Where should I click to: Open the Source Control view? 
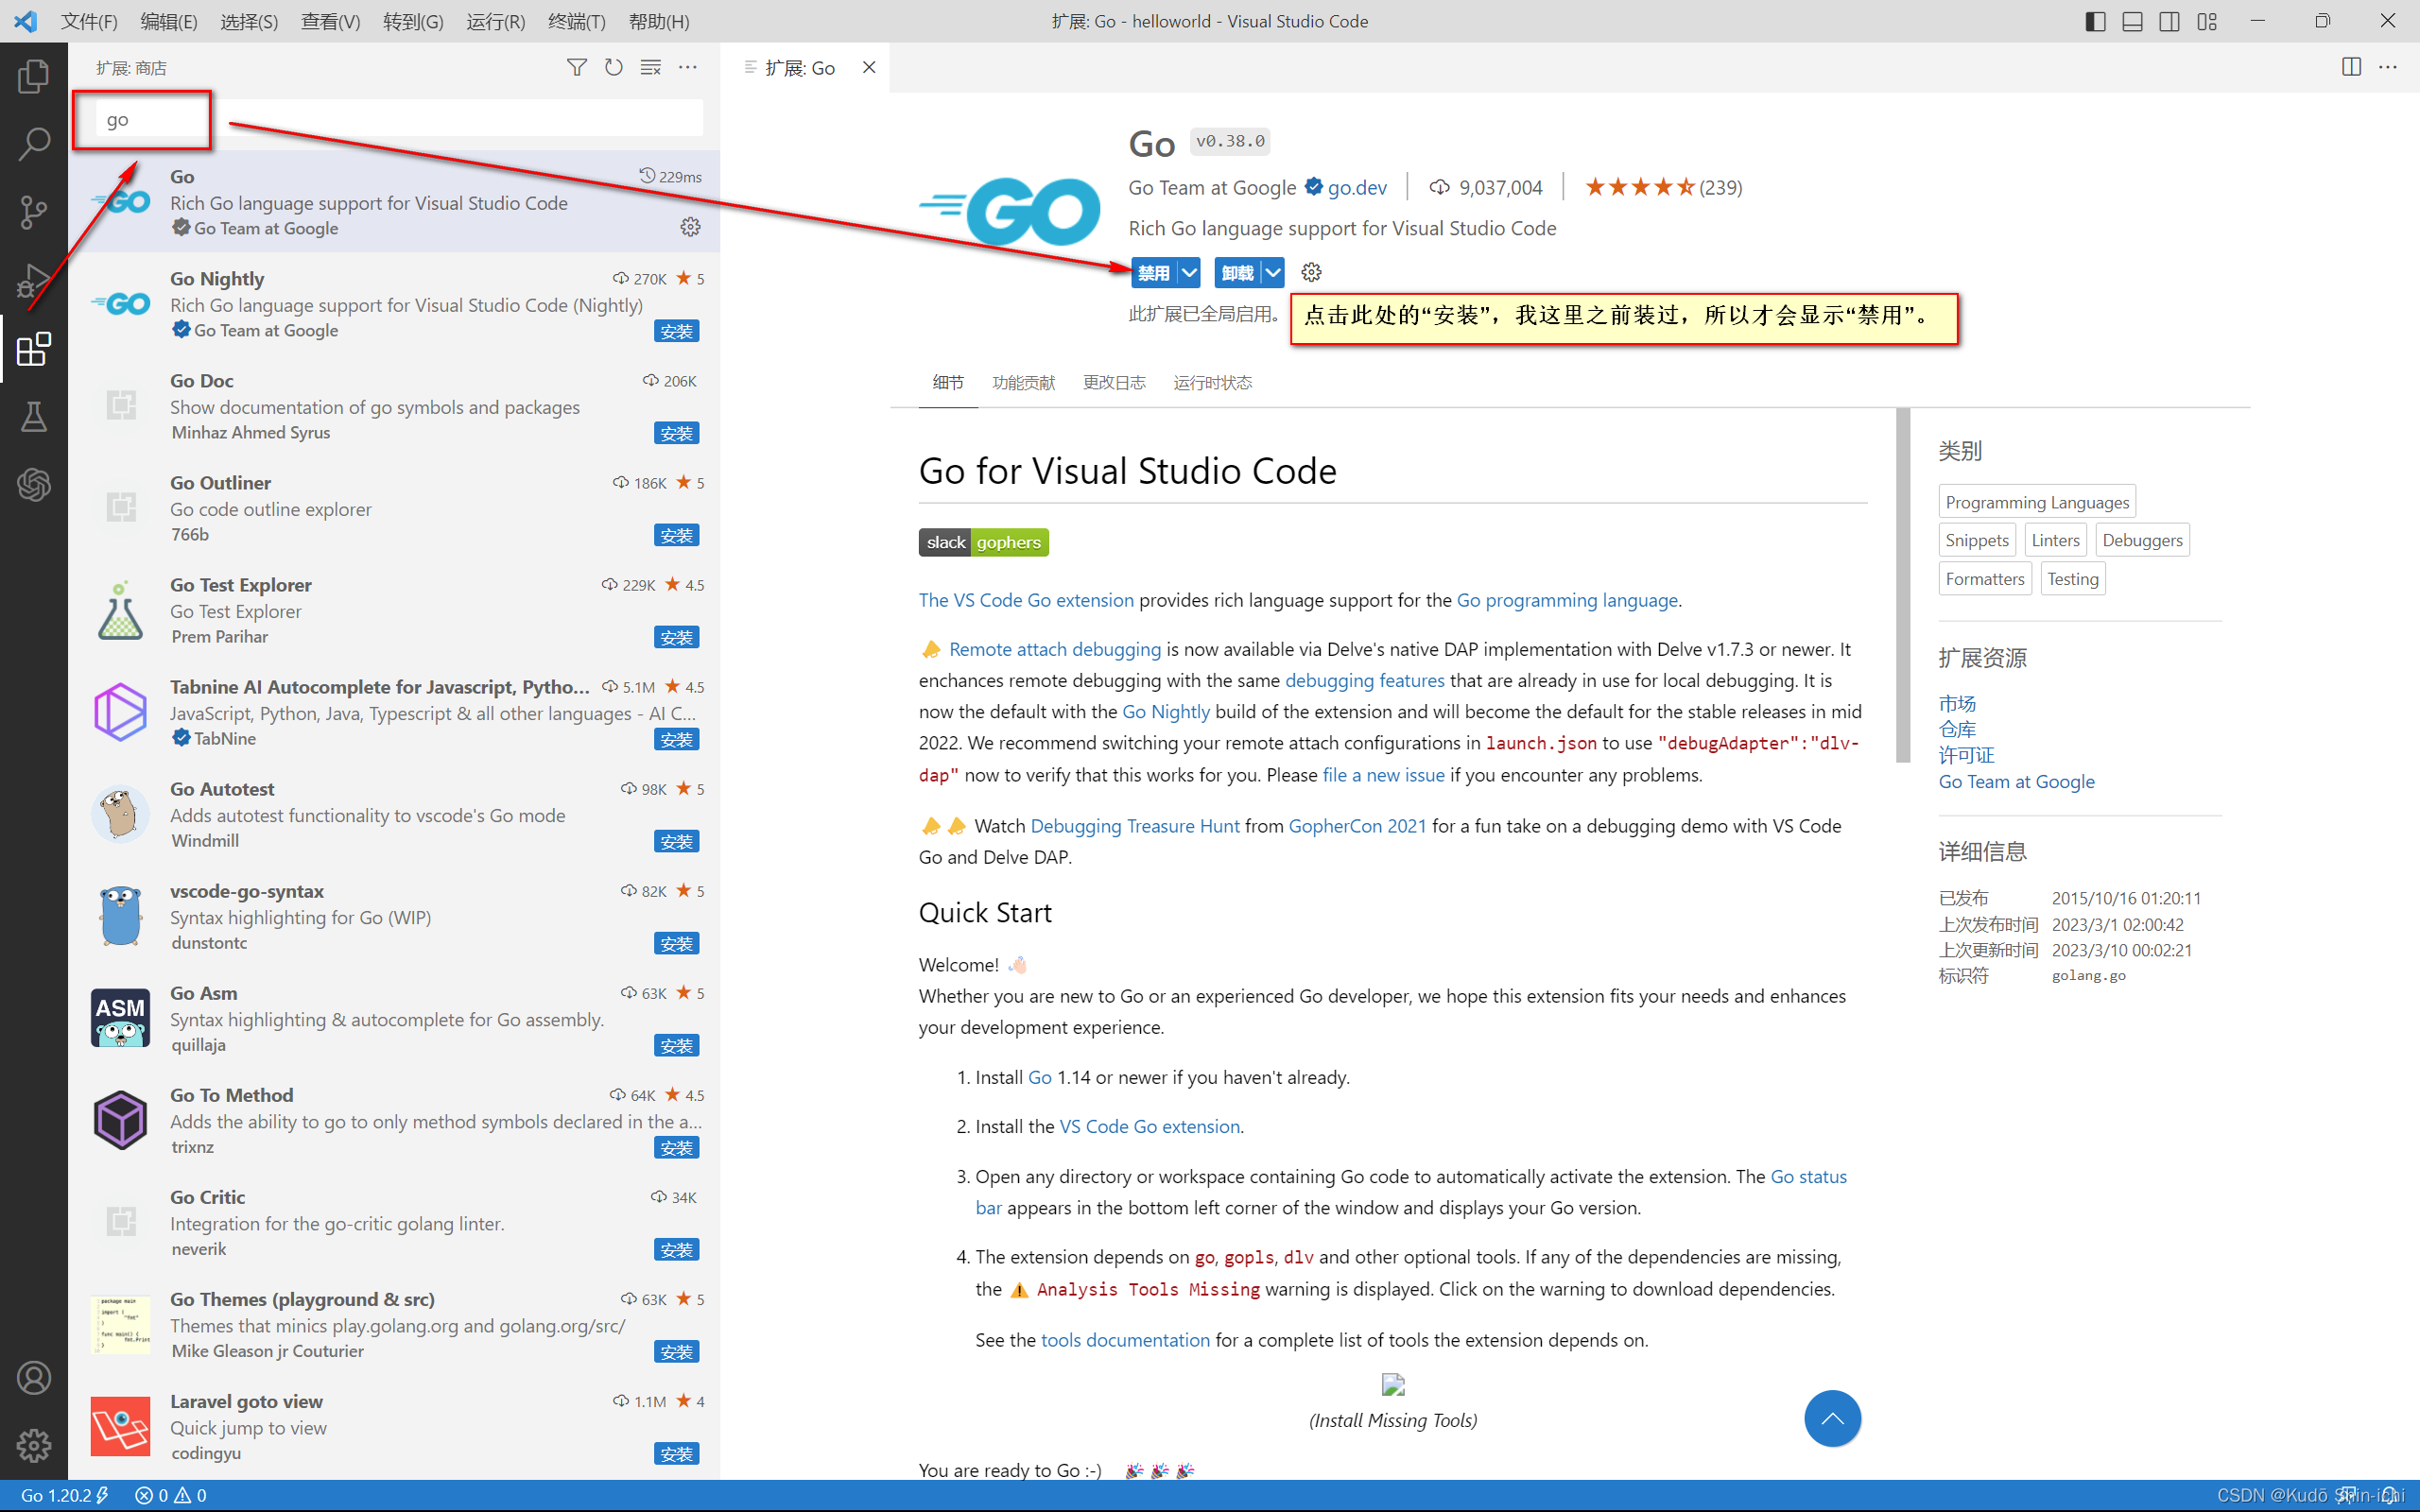[x=34, y=212]
